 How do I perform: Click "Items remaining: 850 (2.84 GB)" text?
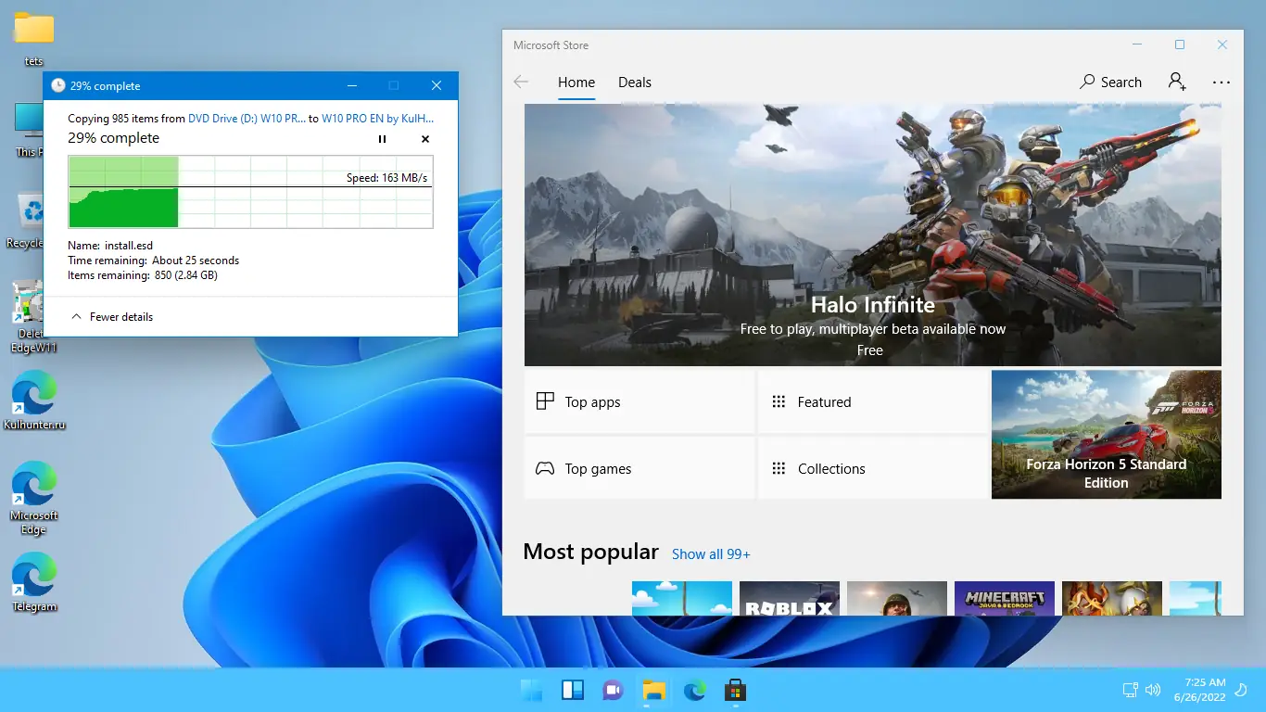(x=143, y=275)
